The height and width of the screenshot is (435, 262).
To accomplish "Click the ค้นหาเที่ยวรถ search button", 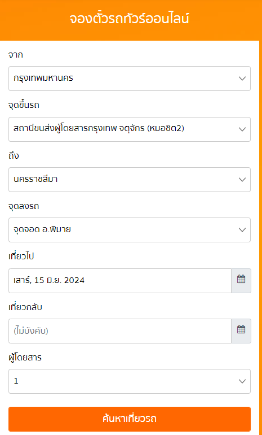I will click(x=130, y=419).
